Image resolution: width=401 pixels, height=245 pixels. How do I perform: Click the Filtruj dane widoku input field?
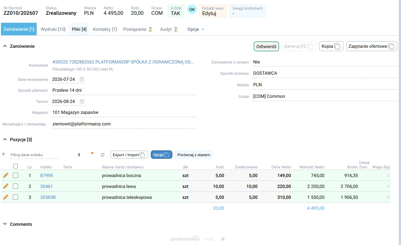[34, 155]
